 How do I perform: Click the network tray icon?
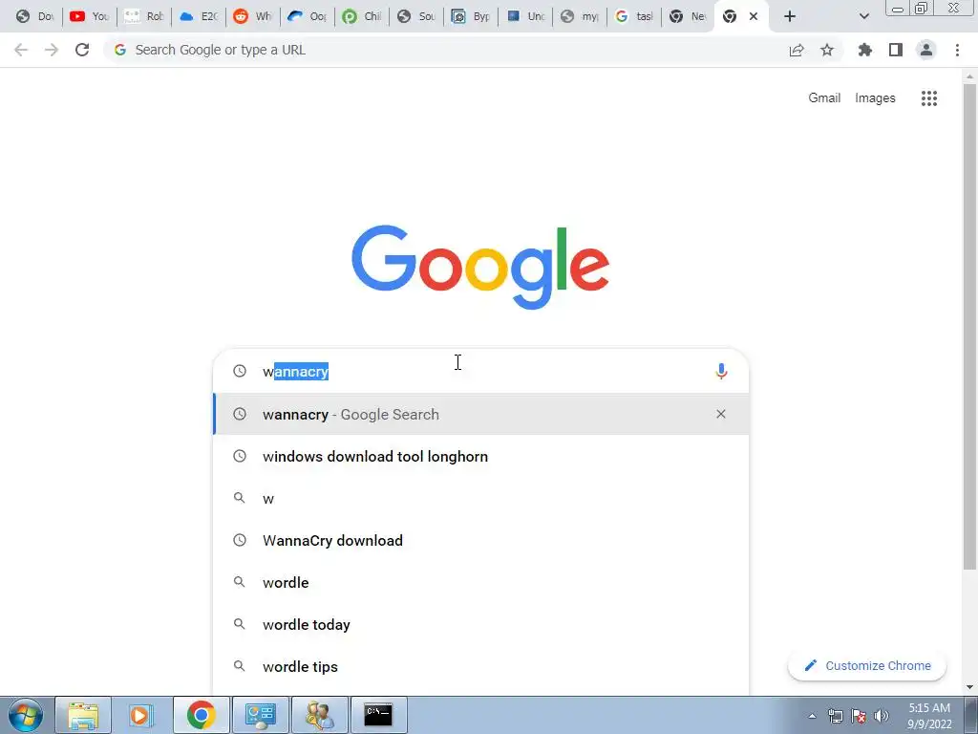[835, 716]
